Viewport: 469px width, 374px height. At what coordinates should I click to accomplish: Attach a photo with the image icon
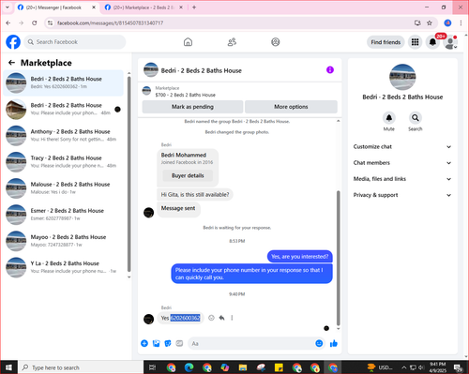click(x=156, y=343)
